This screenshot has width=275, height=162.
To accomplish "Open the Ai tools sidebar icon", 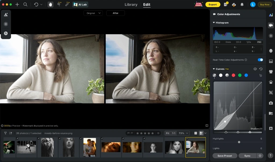I will 271,15.
